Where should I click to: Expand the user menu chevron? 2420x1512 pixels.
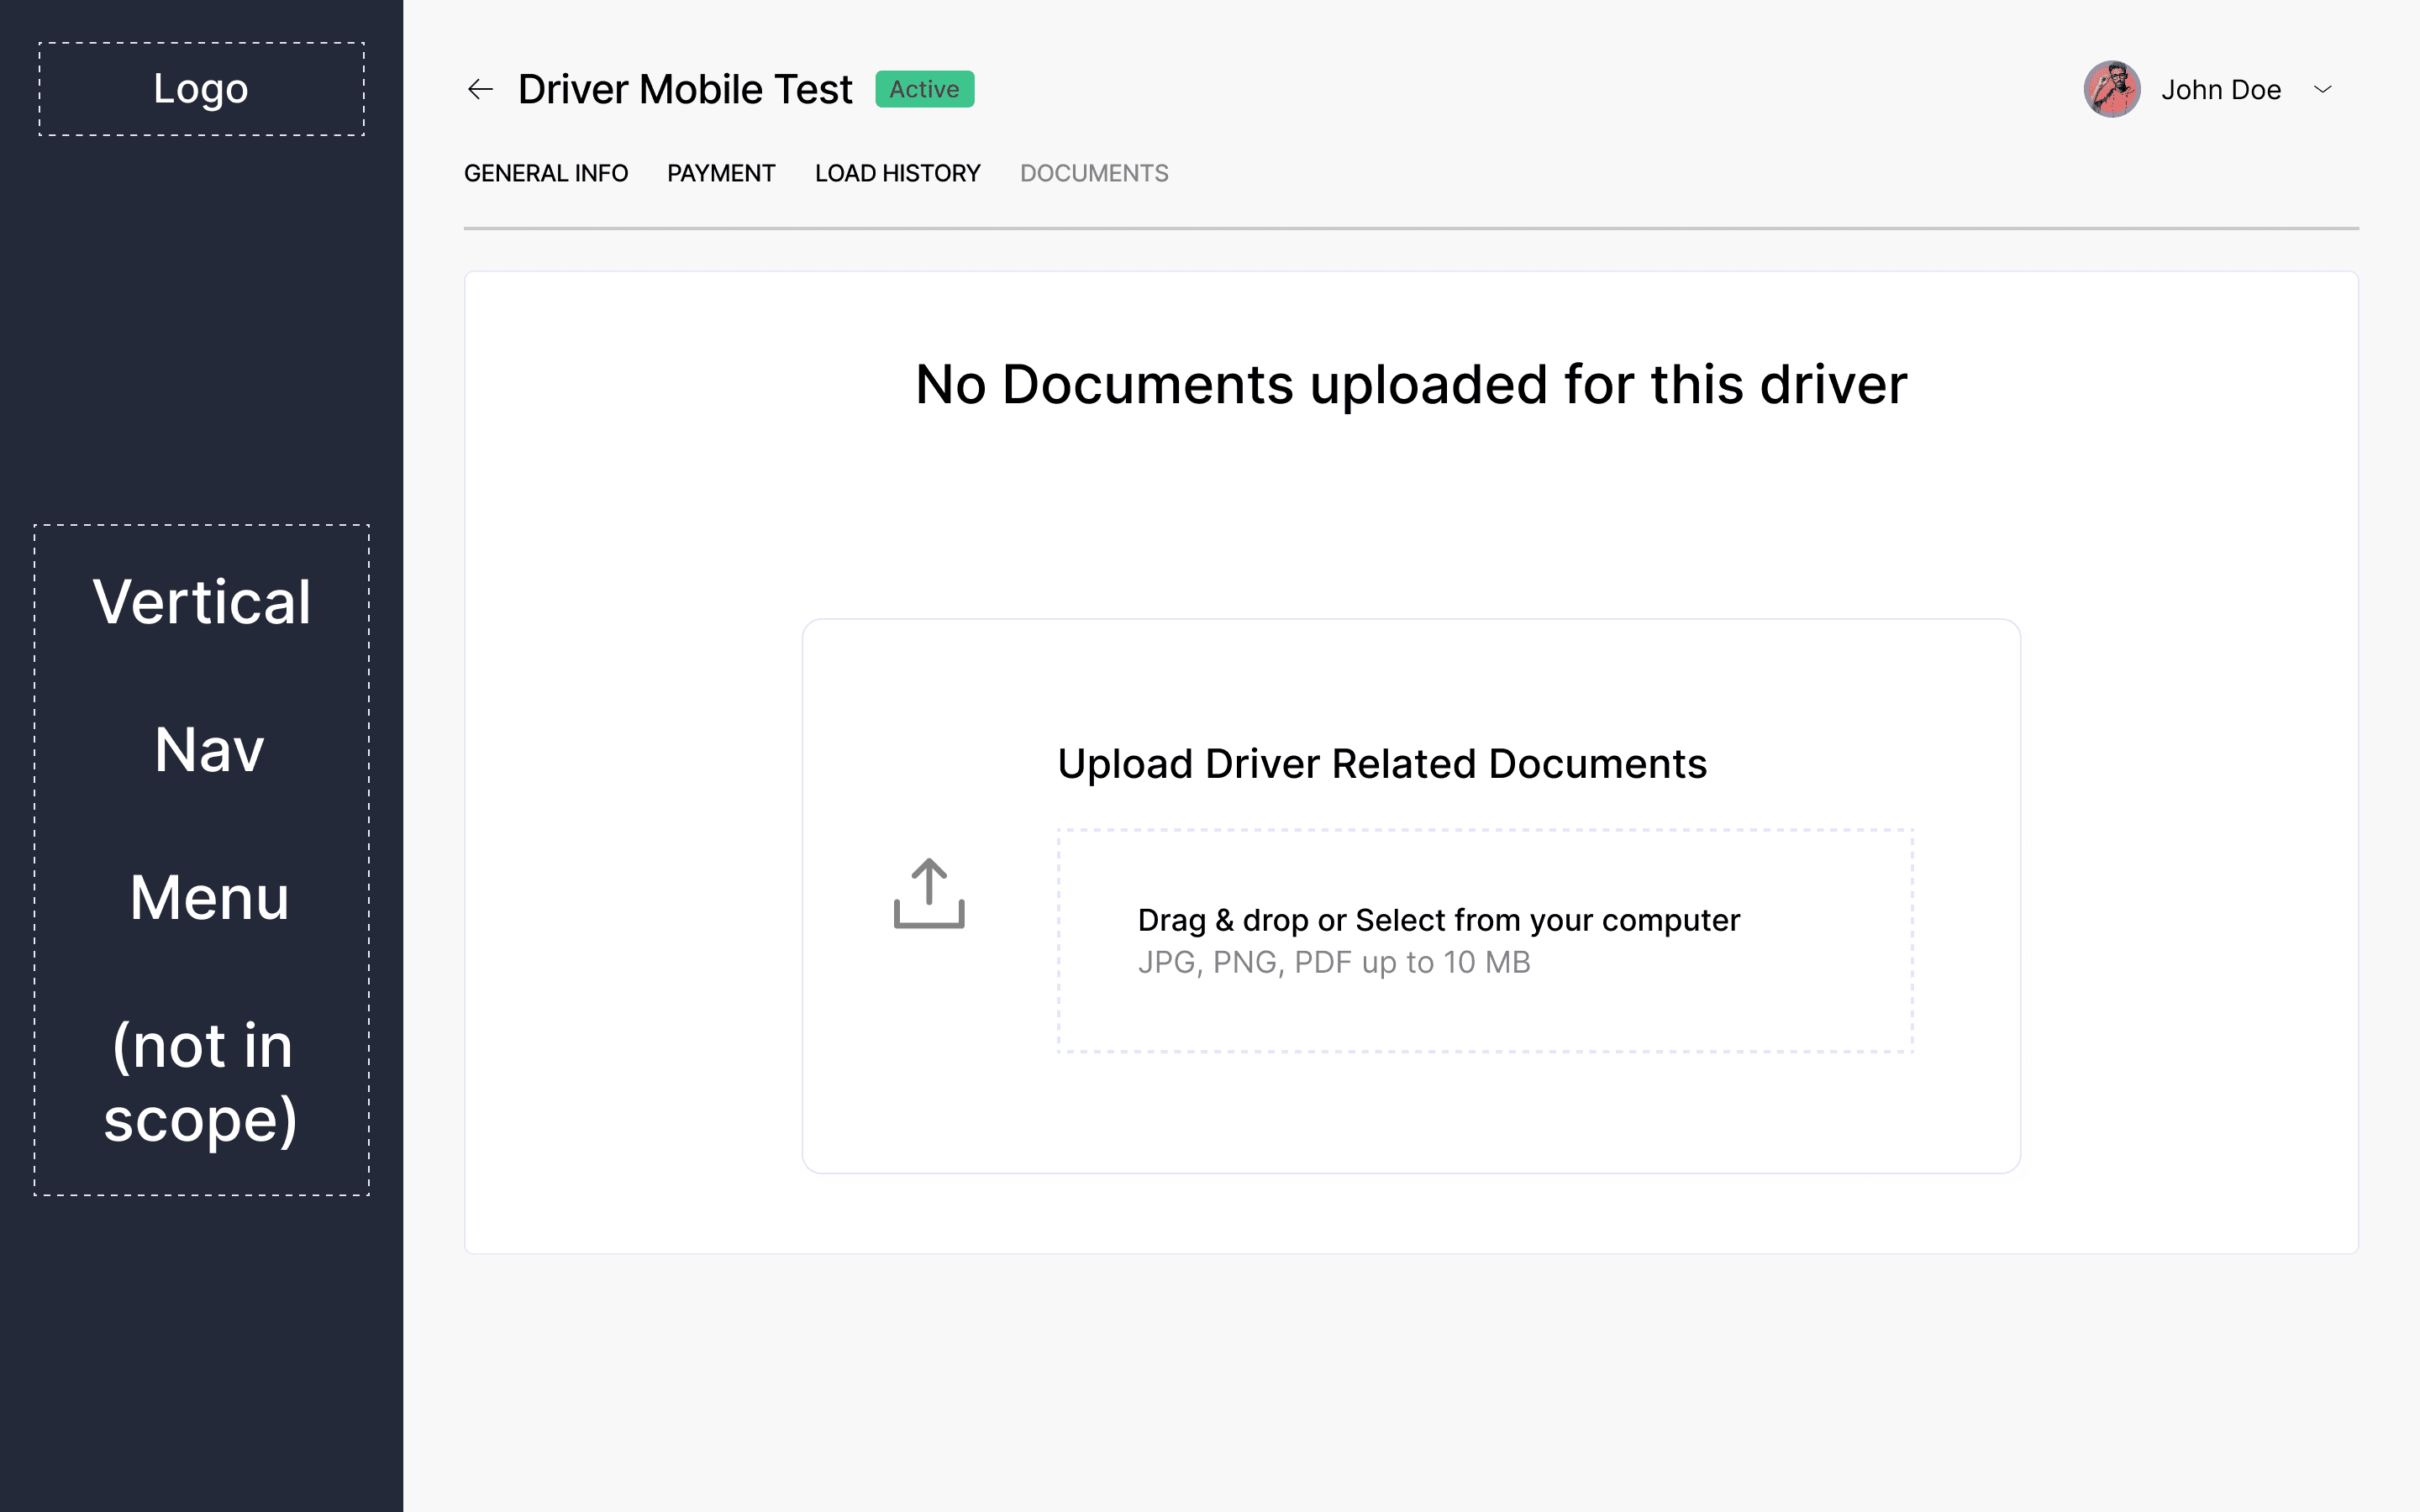point(2323,90)
